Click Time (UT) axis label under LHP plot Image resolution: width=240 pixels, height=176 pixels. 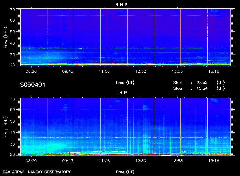(x=125, y=172)
